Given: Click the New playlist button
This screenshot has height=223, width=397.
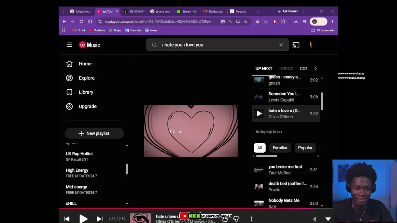Looking at the screenshot, I should click(94, 133).
